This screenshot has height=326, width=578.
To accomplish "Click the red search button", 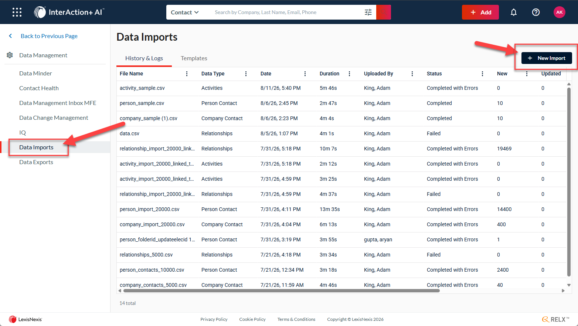I will pyautogui.click(x=384, y=12).
